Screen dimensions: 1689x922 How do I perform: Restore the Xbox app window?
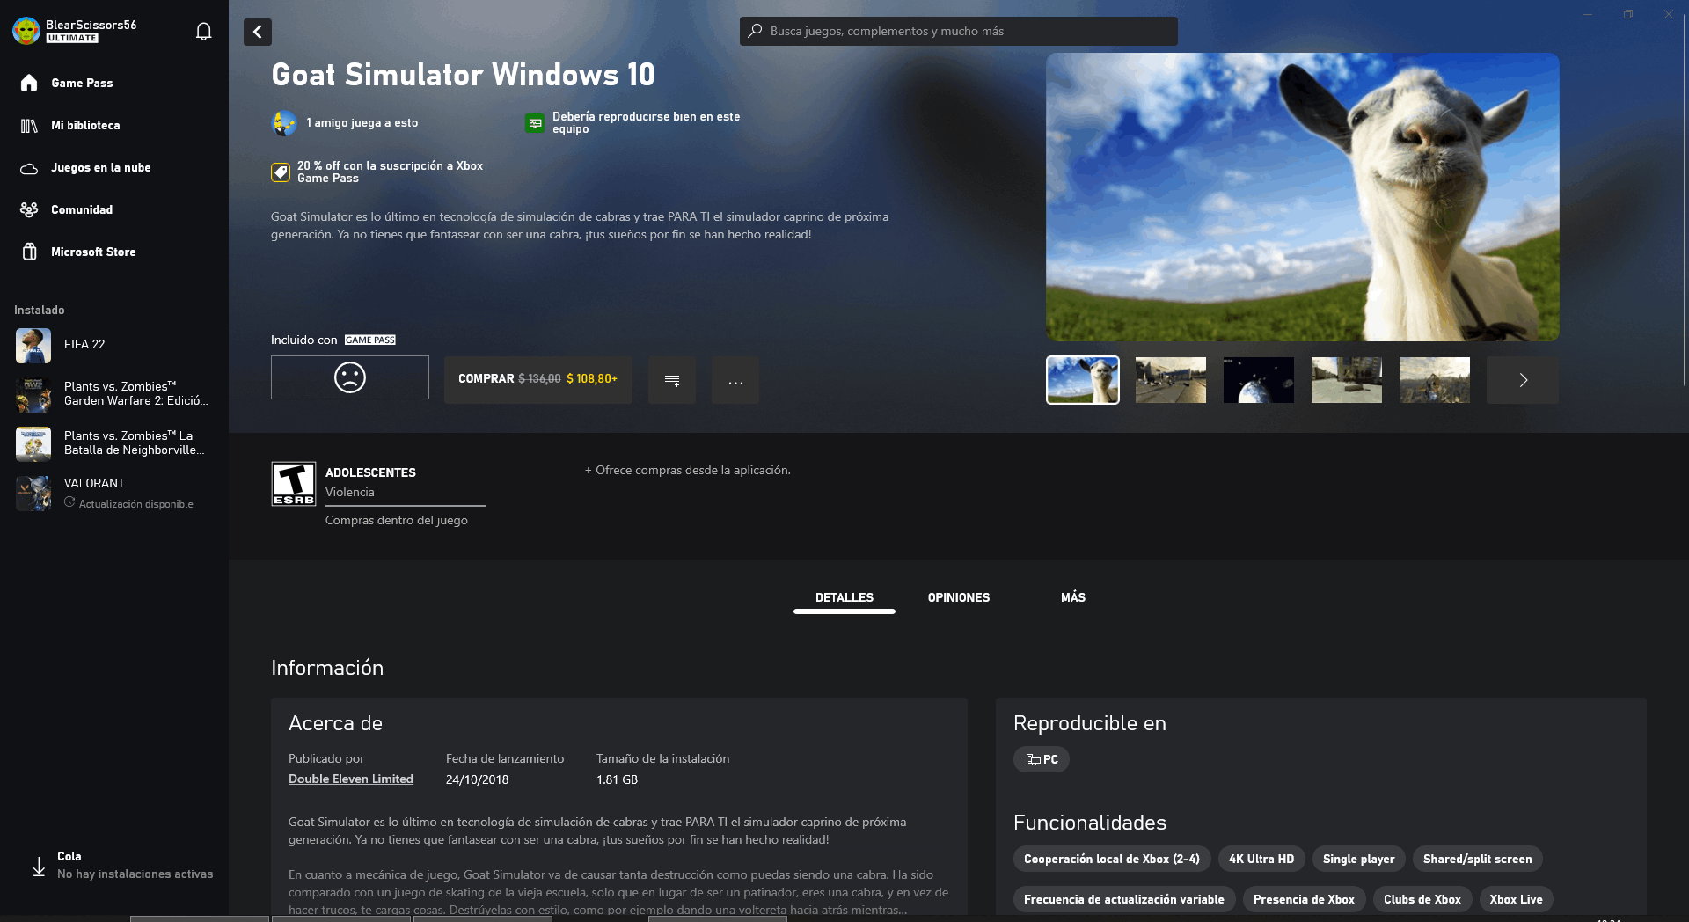(1628, 14)
